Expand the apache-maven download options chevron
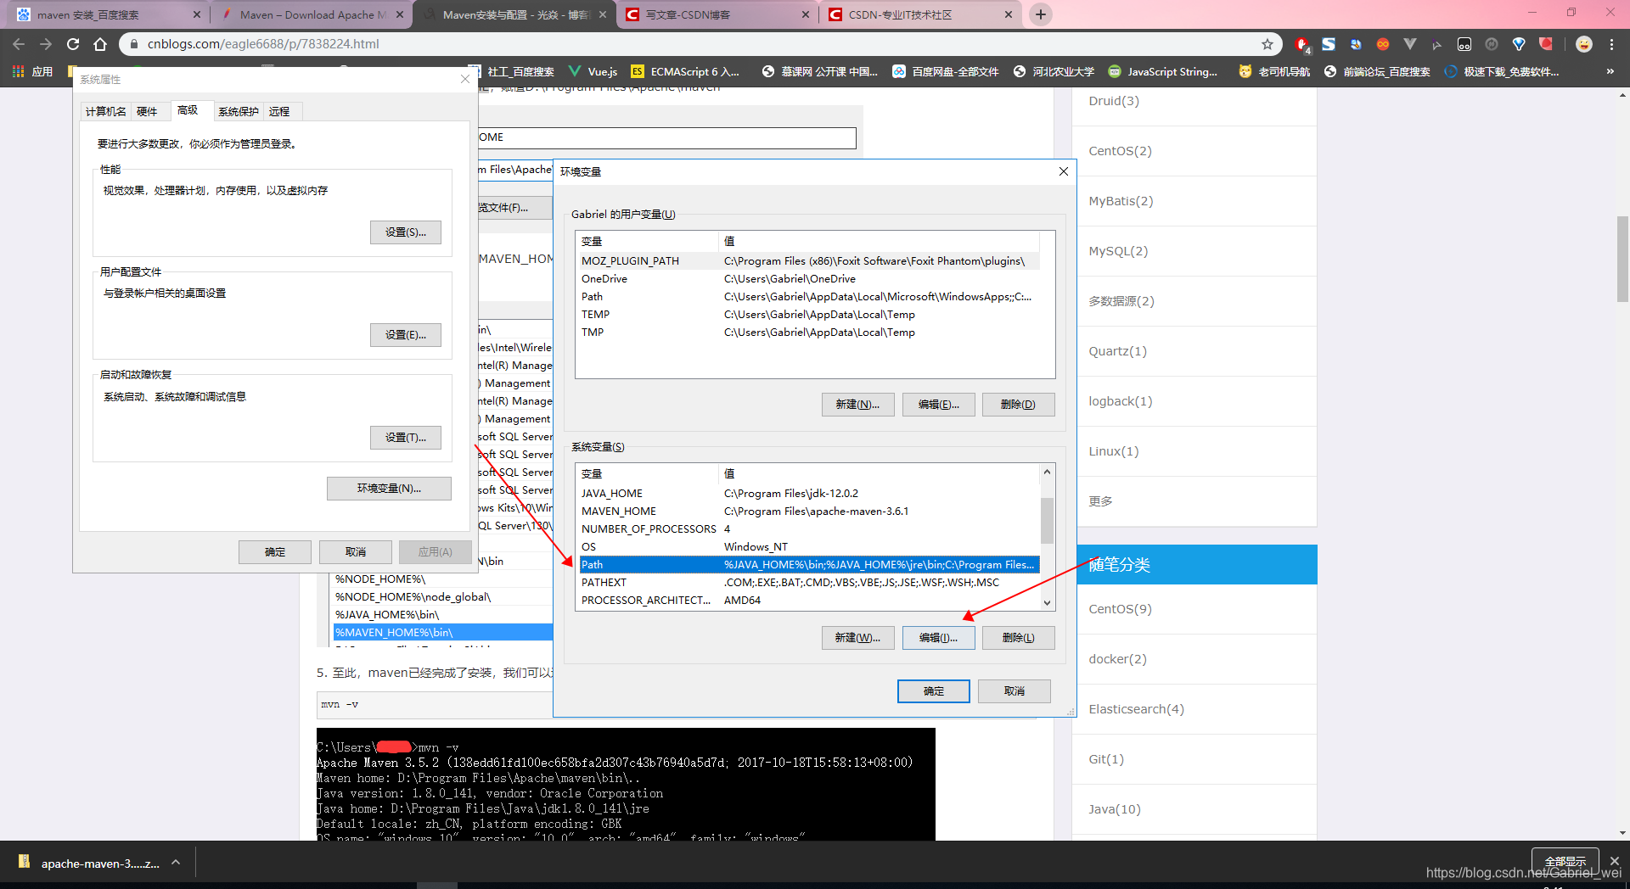Viewport: 1630px width, 889px height. [176, 863]
